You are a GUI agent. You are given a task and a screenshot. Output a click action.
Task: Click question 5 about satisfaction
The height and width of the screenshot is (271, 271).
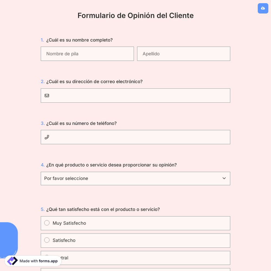pos(103,209)
